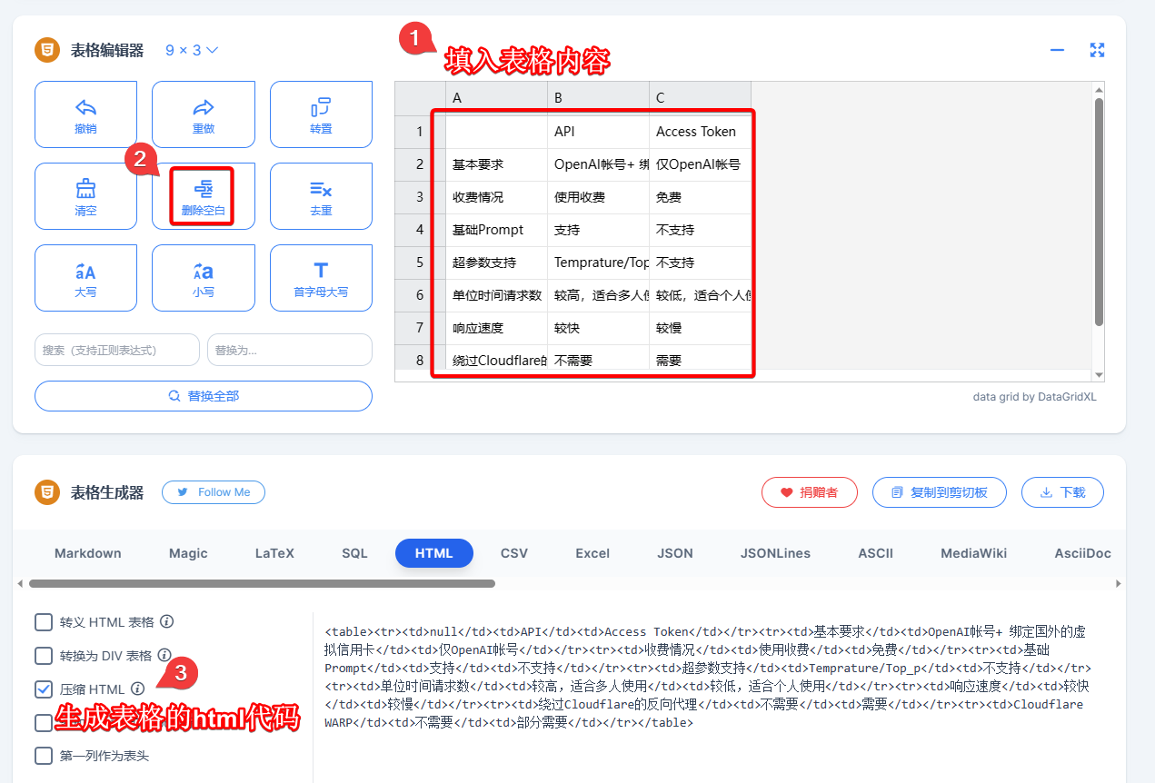Click the generated HTML code output area
1155x783 pixels.
(x=709, y=677)
